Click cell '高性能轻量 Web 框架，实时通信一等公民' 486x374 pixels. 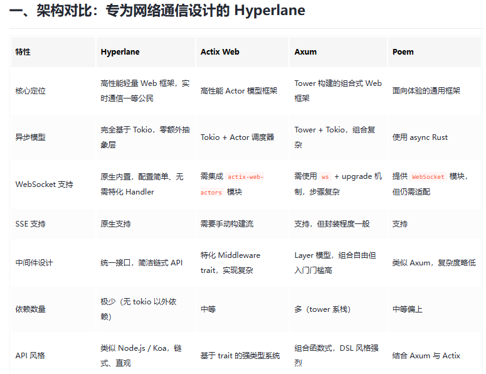point(145,91)
